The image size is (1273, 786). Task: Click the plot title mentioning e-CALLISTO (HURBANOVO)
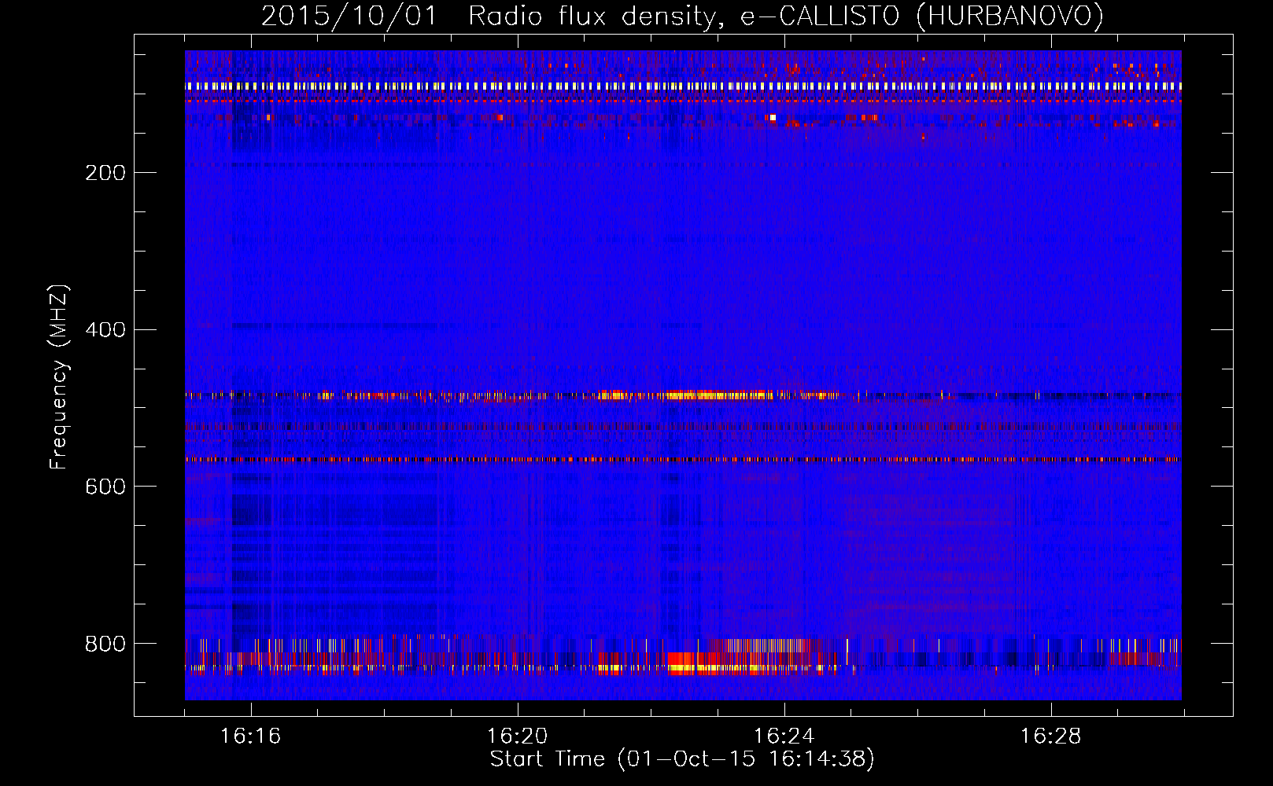[x=682, y=17]
